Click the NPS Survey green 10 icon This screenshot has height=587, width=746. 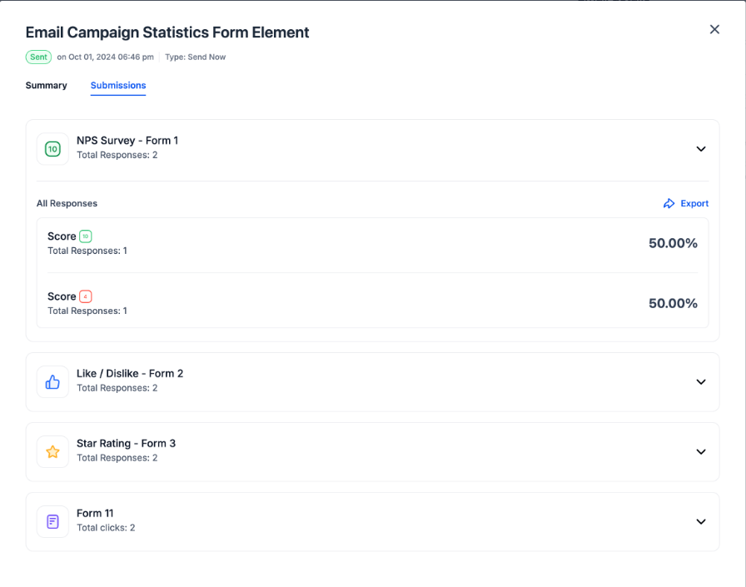[52, 149]
